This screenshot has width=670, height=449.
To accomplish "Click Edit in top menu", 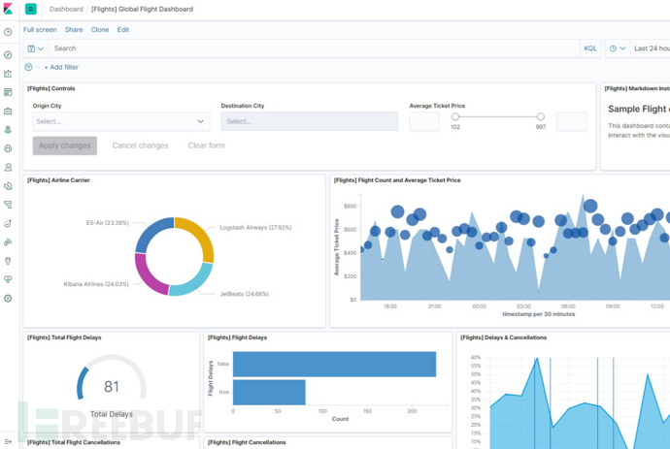I will pyautogui.click(x=123, y=29).
